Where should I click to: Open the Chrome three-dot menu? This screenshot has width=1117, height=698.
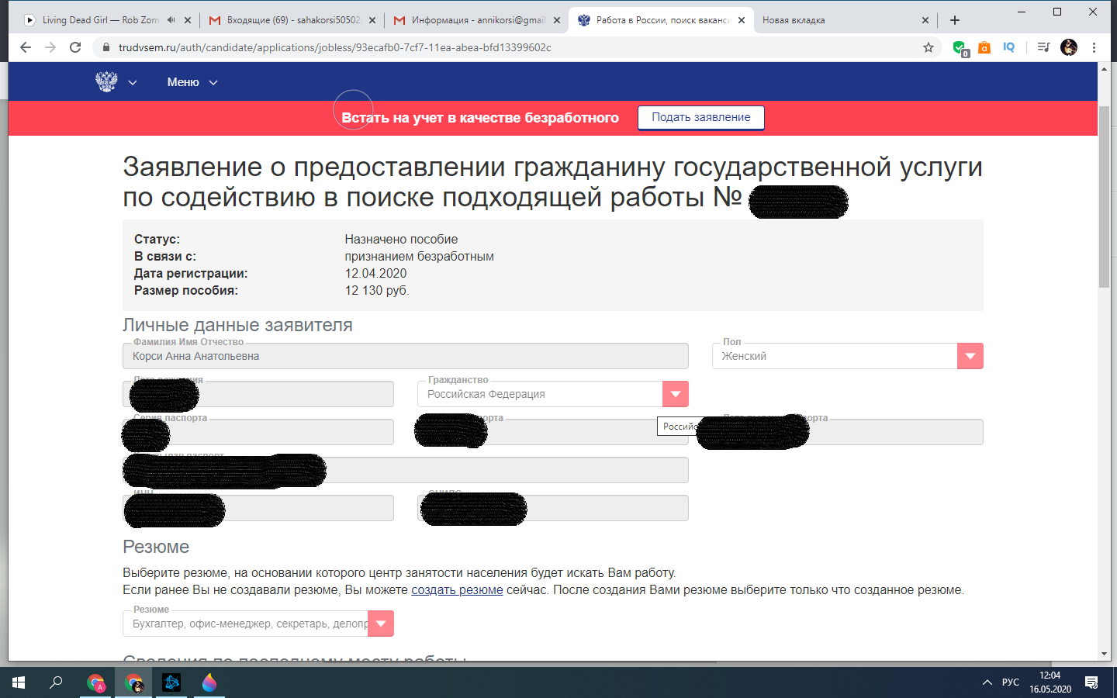click(1094, 47)
